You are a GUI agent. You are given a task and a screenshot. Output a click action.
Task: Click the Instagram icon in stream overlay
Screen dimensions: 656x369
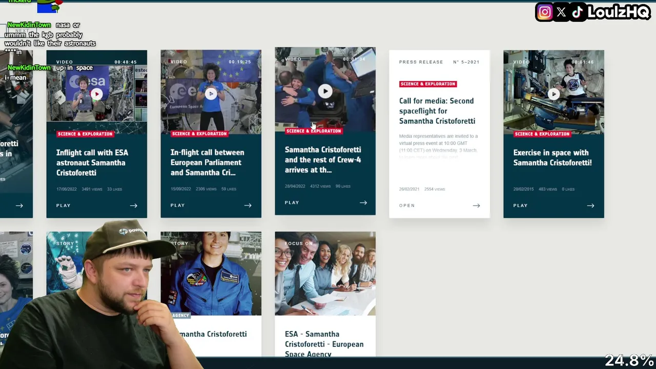[x=545, y=12]
